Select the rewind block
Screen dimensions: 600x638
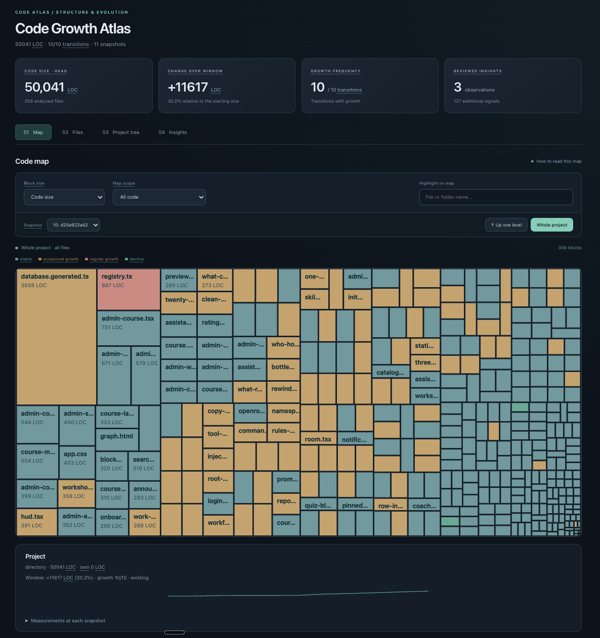(x=283, y=392)
